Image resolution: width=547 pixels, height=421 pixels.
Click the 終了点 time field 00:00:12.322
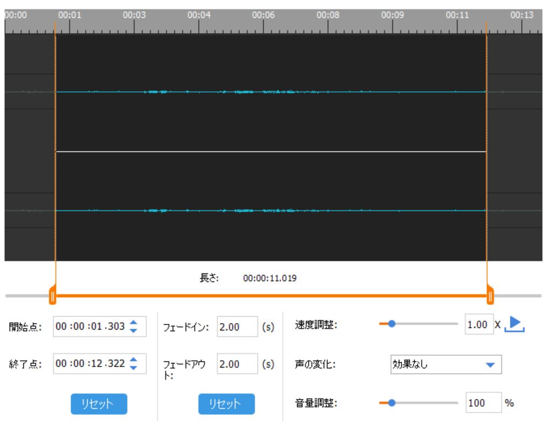pos(90,364)
